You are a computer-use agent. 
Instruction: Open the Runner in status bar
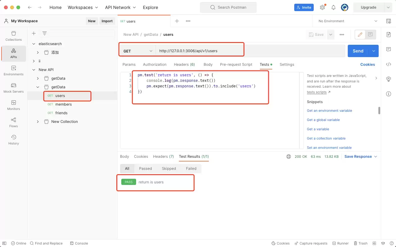tap(340, 243)
